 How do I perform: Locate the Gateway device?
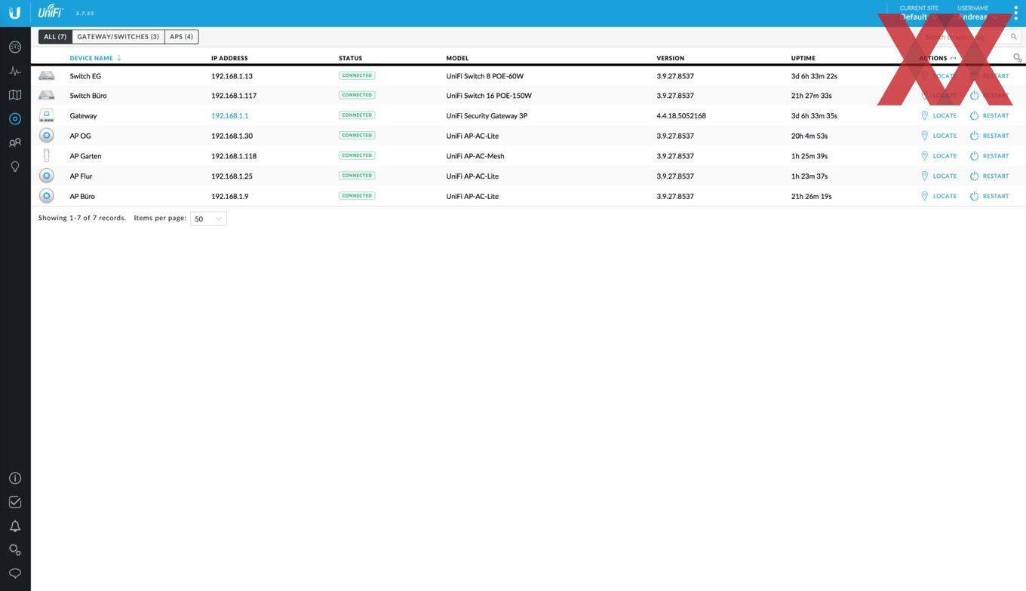point(939,115)
